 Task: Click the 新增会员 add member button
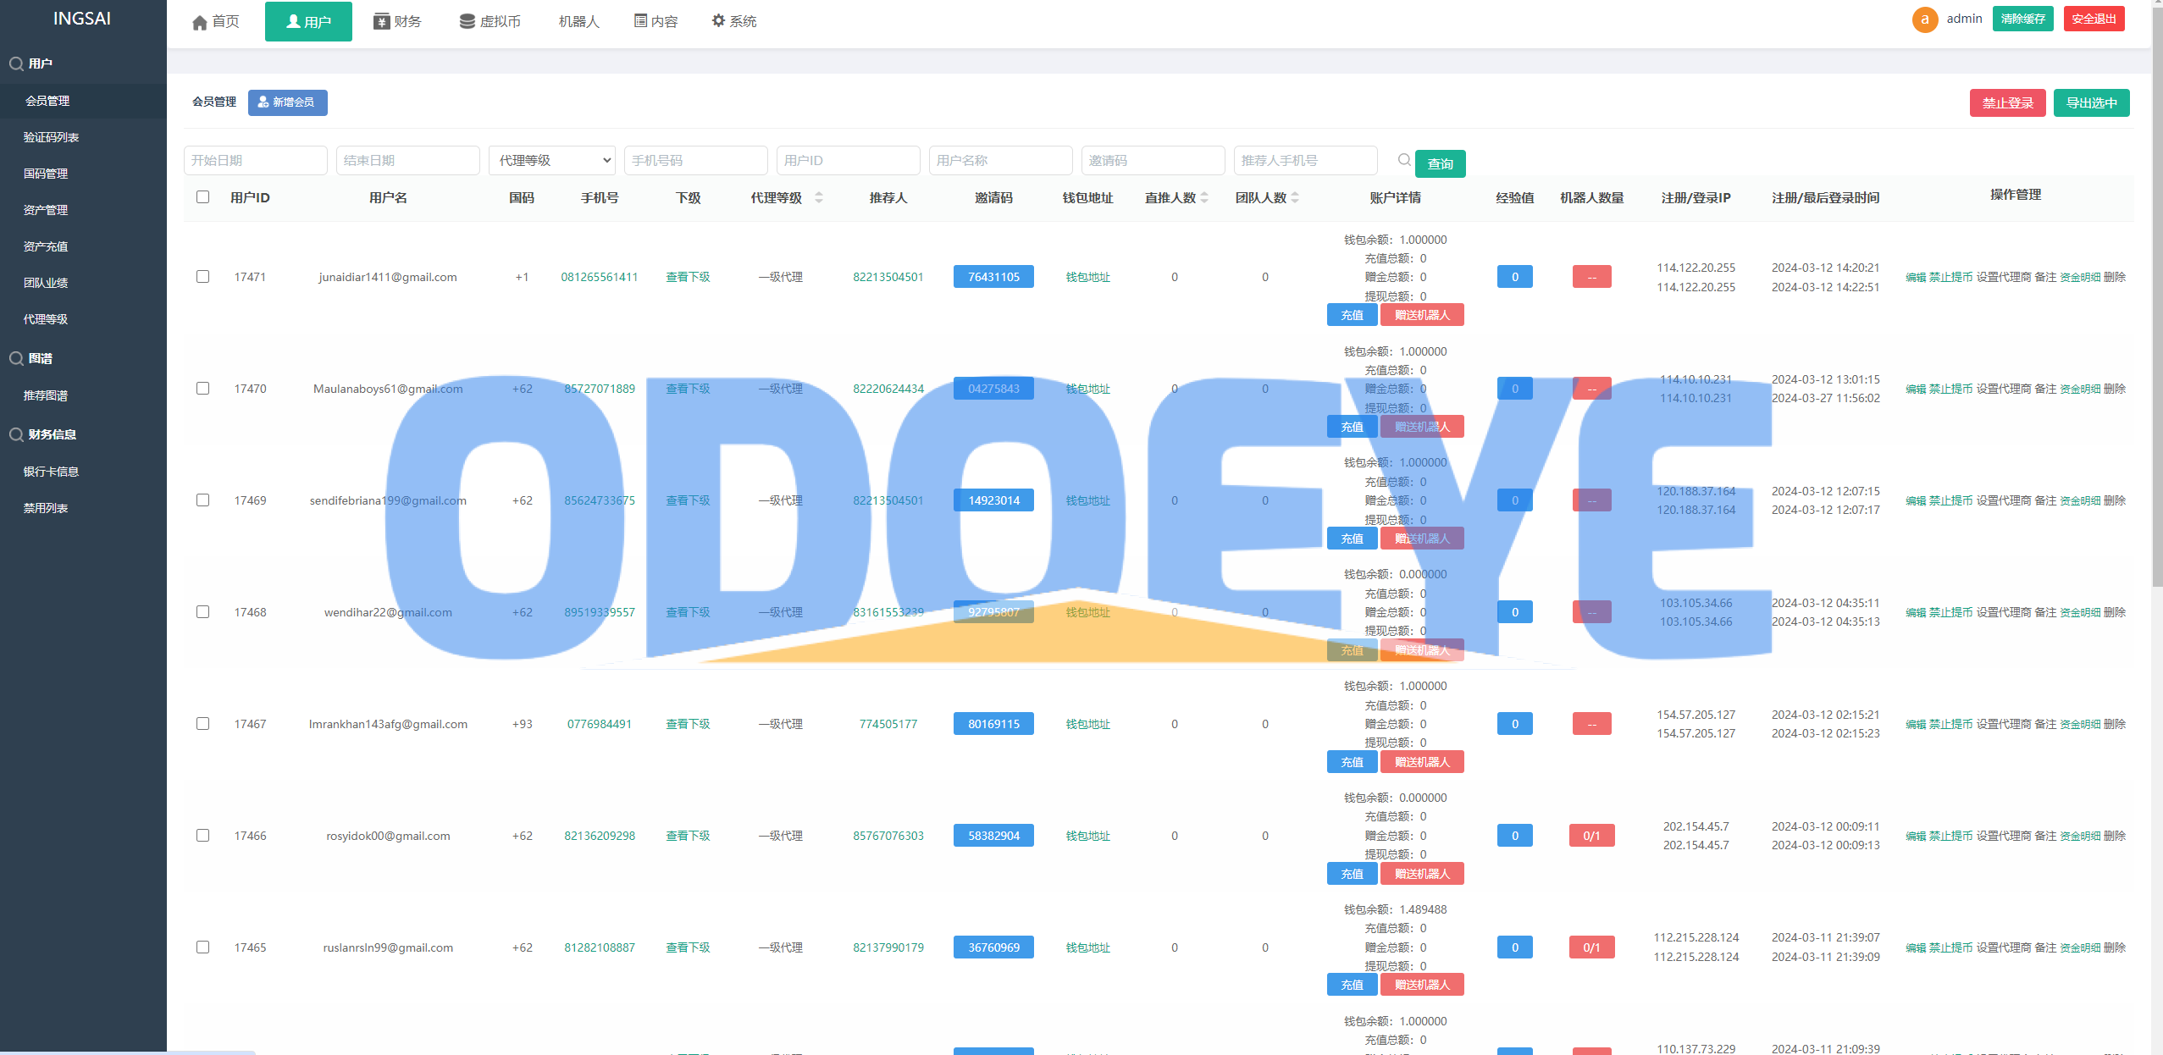coord(287,102)
